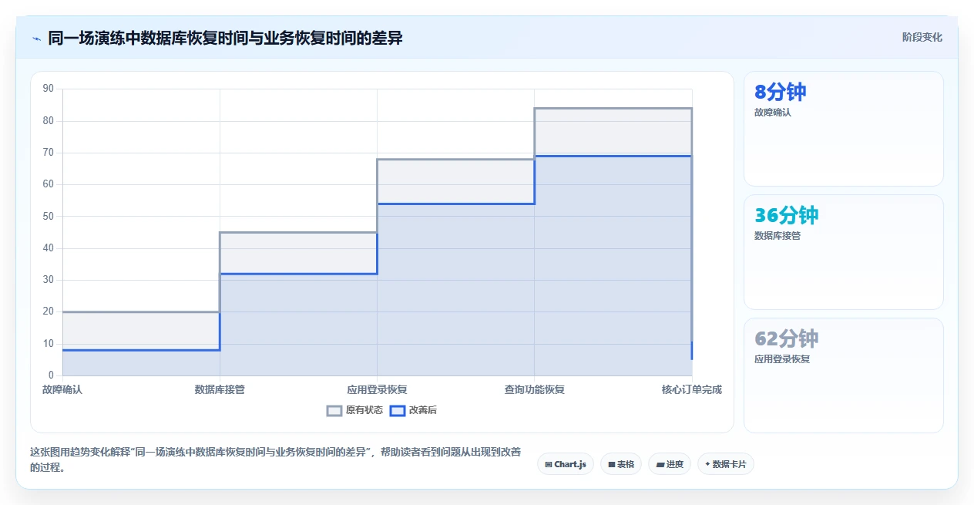This screenshot has height=505, width=974.
Task: Click the 应用登录恢复 caption under 62分钟
Action: (x=782, y=359)
